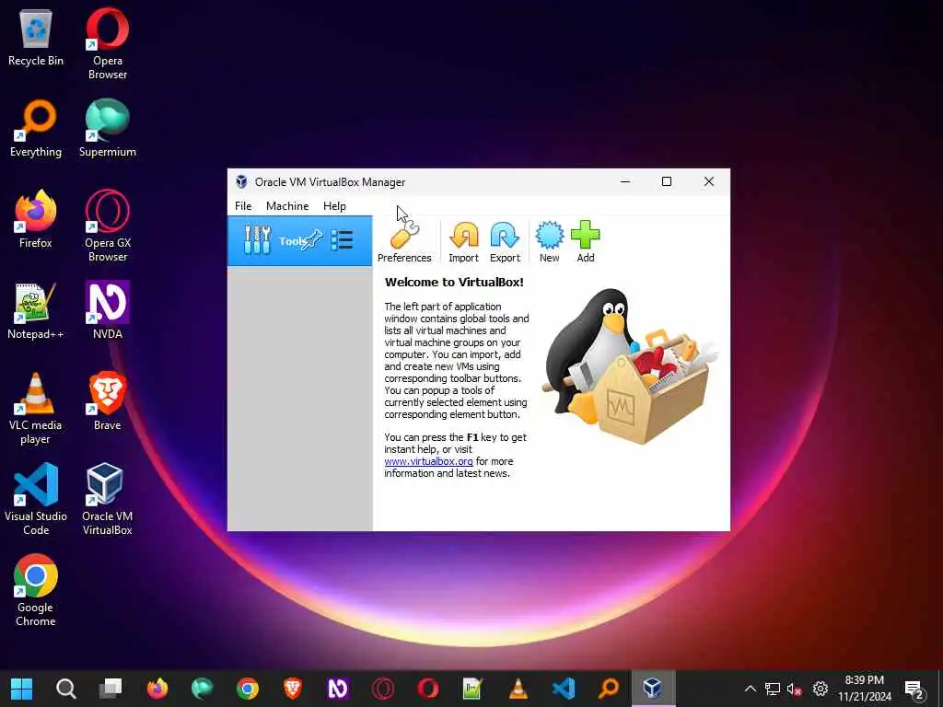Launch Google Chrome from the taskbar
Screen dimensions: 943x707
click(247, 689)
